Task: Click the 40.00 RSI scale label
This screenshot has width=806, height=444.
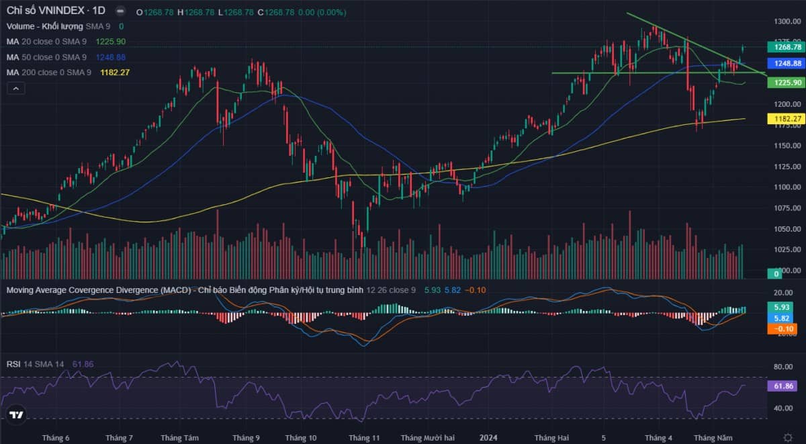Action: 782,408
